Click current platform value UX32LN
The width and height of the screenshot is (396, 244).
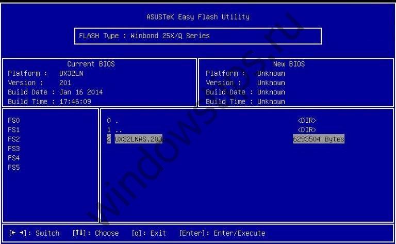click(x=71, y=73)
